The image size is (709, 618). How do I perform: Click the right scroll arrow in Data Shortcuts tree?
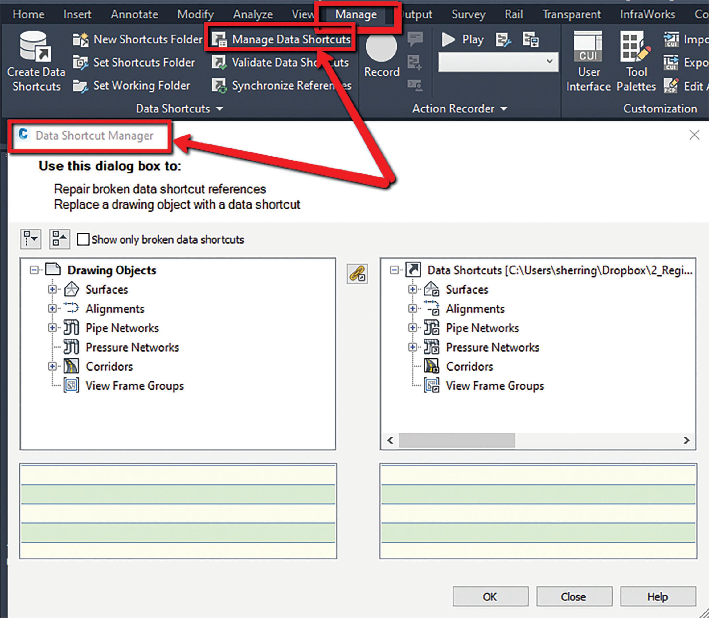[686, 440]
